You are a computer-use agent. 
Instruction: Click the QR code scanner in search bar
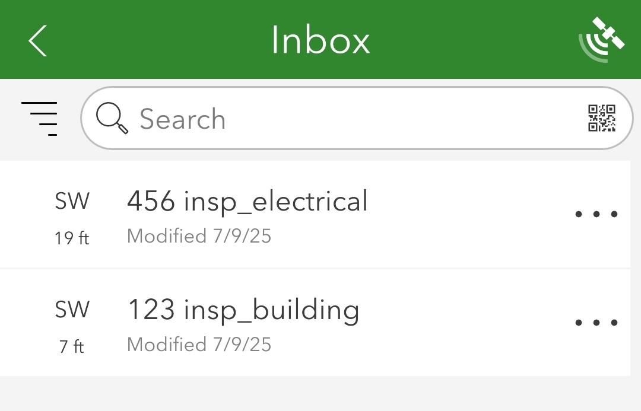602,118
